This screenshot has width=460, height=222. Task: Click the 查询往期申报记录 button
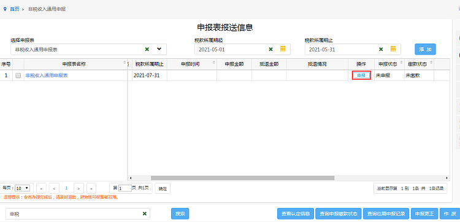(386, 214)
